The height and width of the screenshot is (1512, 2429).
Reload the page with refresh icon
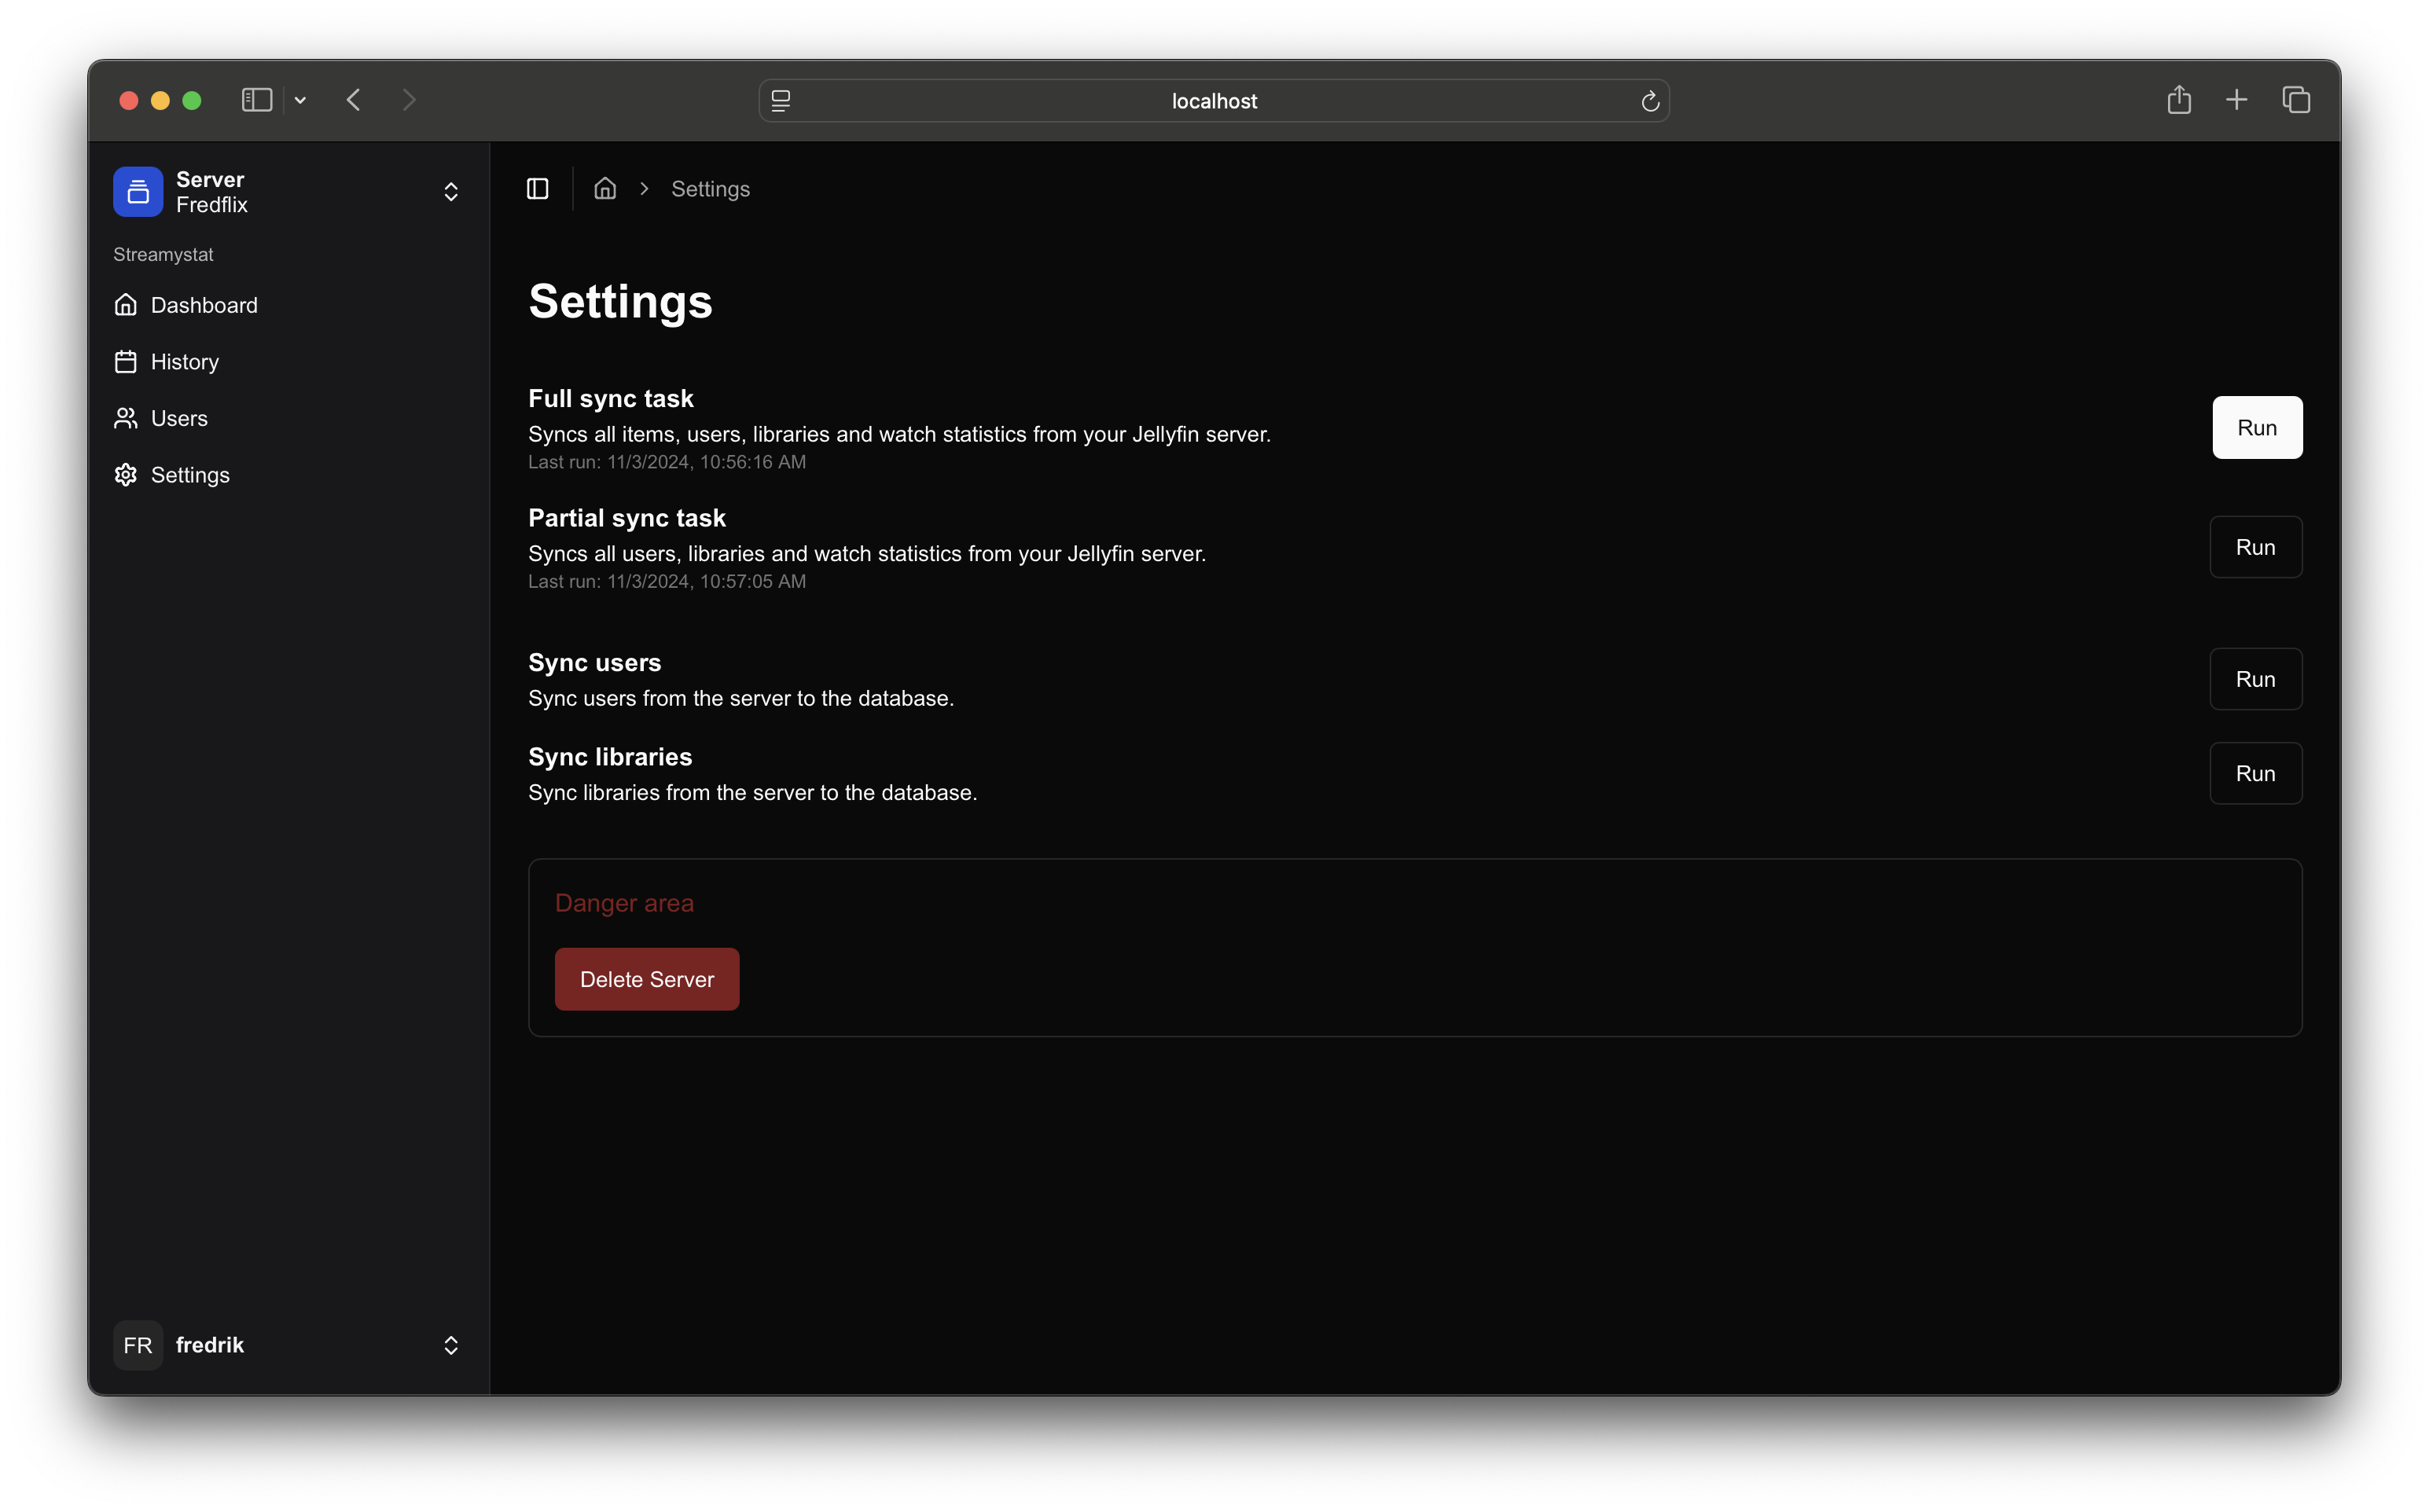[x=1650, y=101]
